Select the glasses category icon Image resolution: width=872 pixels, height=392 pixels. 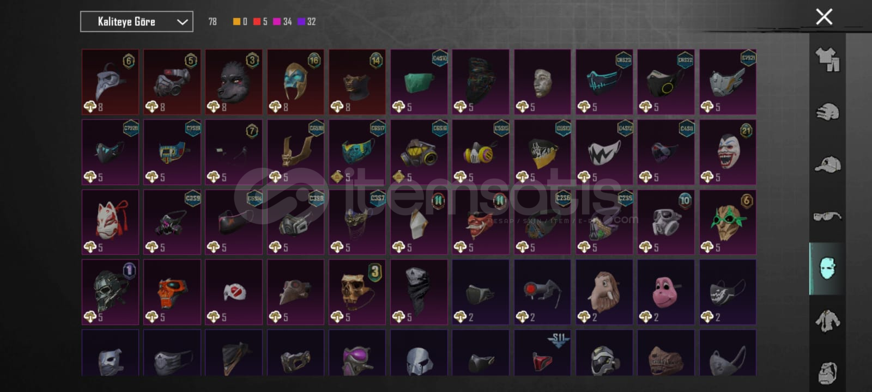[x=827, y=216]
